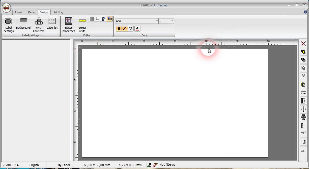Center objects vertically on label
This screenshot has width=309, height=169.
(x=303, y=118)
